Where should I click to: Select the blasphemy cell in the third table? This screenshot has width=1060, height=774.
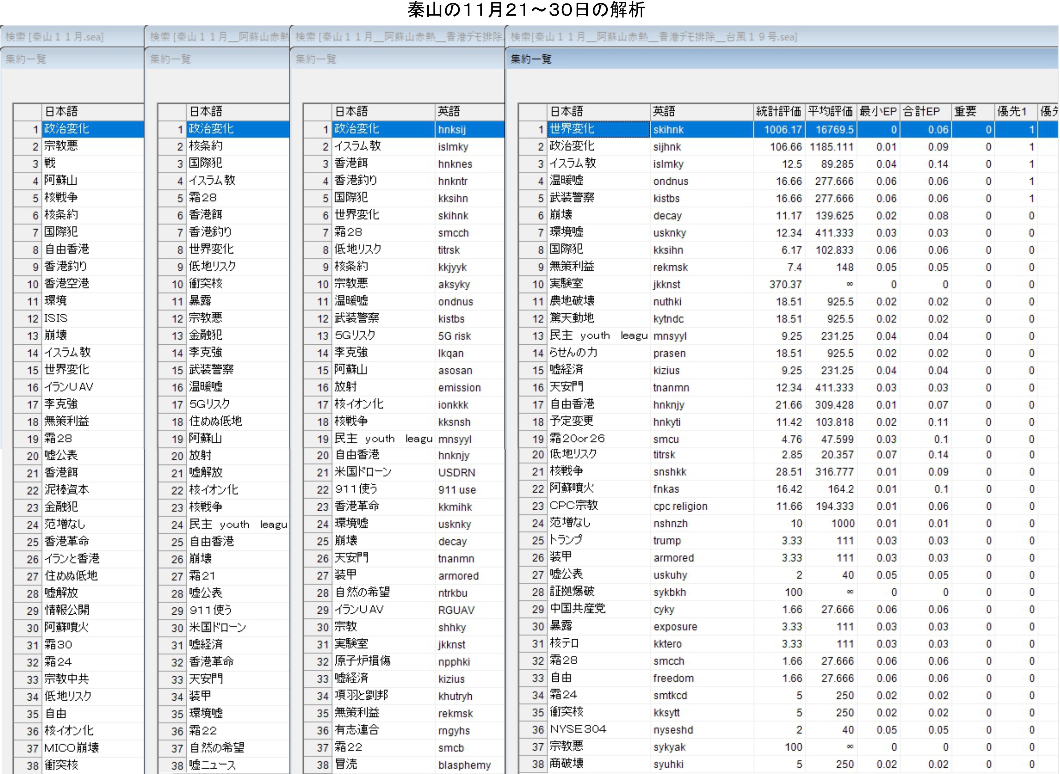(x=464, y=765)
